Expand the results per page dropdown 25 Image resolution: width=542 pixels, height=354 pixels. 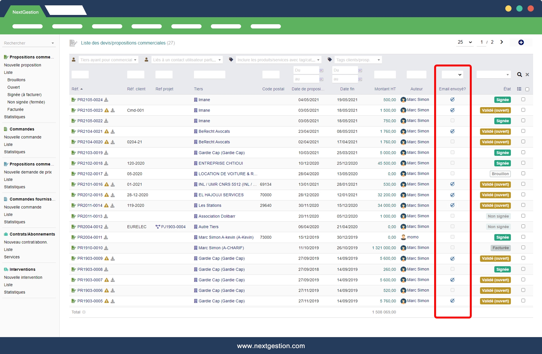[x=465, y=42]
